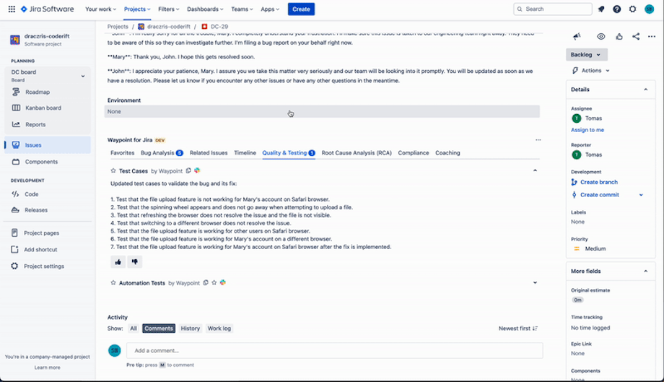
Task: Click the Create branch icon
Action: point(575,182)
